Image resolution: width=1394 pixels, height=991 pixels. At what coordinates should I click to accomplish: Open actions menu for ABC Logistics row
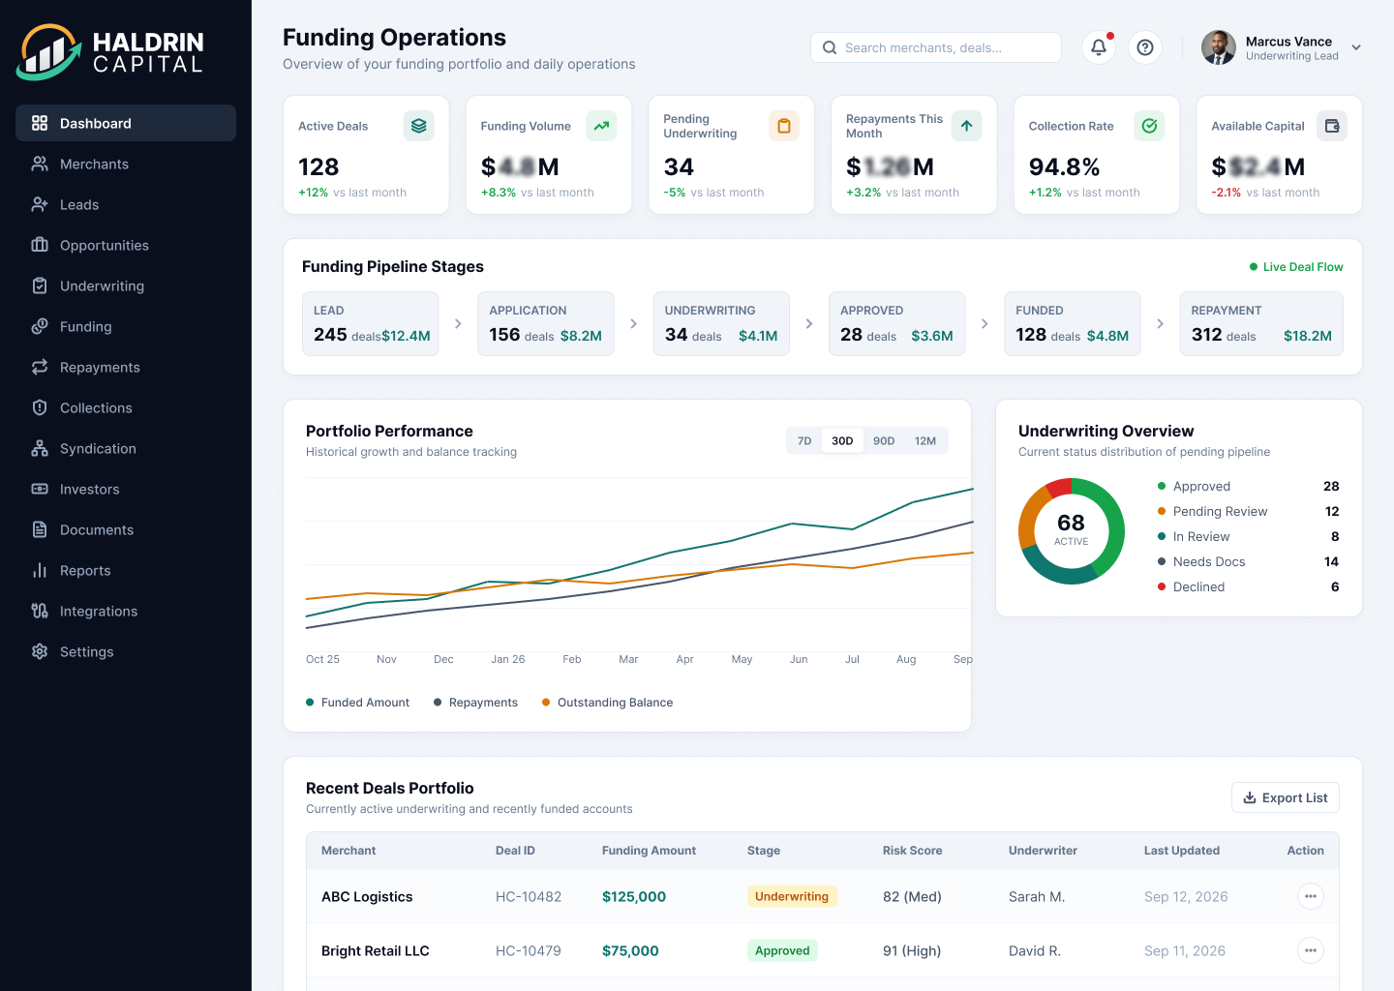point(1310,896)
